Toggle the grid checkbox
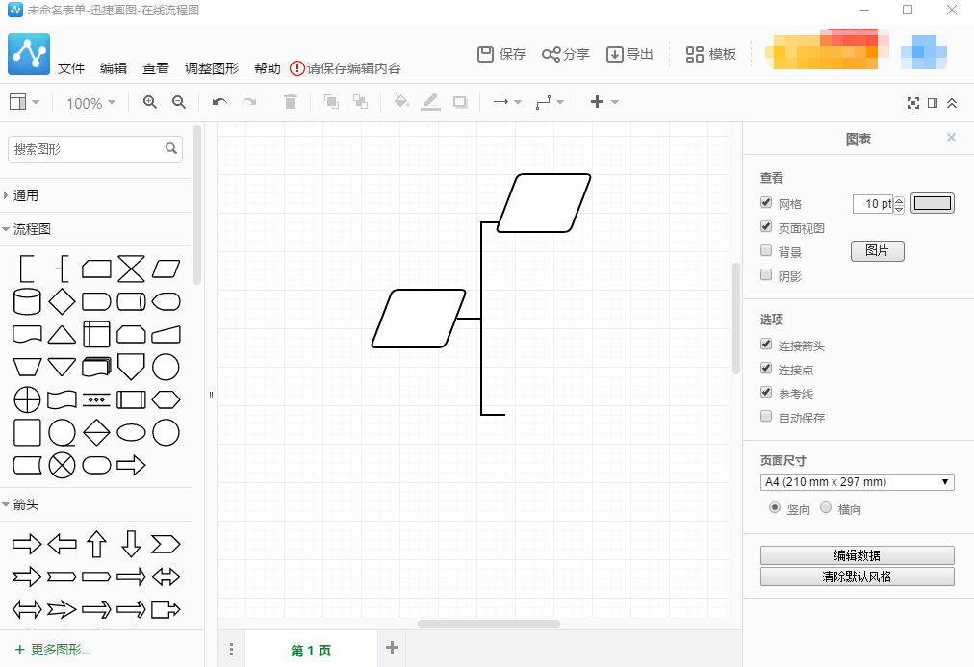 pos(766,203)
